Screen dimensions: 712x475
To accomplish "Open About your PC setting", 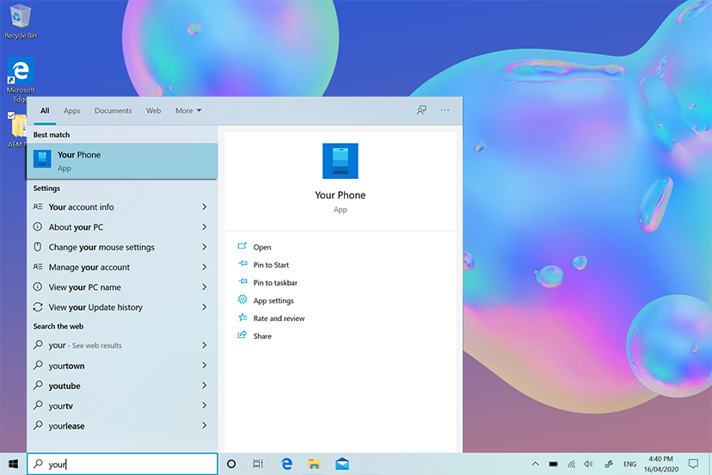I will pos(122,227).
